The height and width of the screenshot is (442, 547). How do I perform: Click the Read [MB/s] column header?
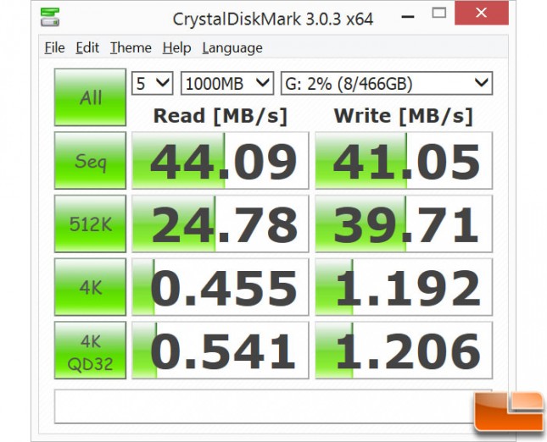220,116
